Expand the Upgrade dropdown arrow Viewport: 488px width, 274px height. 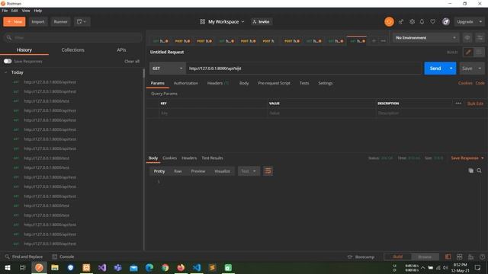tap(480, 22)
